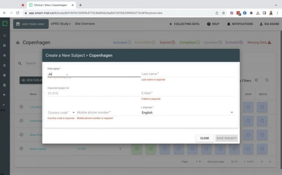
Task: Toggle the Missing Data status filter
Action: (x=259, y=42)
